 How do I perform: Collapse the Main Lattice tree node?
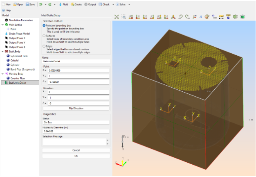click(2, 25)
